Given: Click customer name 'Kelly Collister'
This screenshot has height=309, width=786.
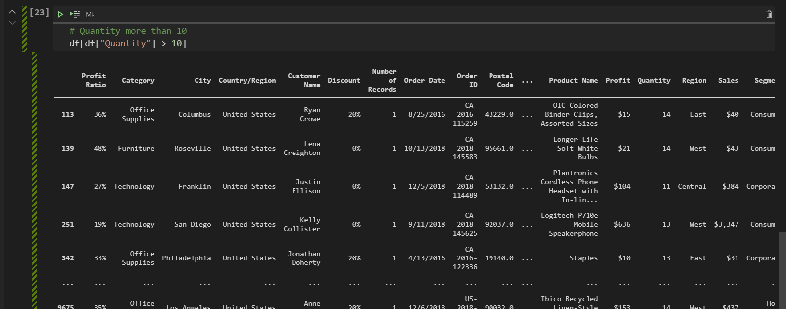Looking at the screenshot, I should click(x=302, y=224).
